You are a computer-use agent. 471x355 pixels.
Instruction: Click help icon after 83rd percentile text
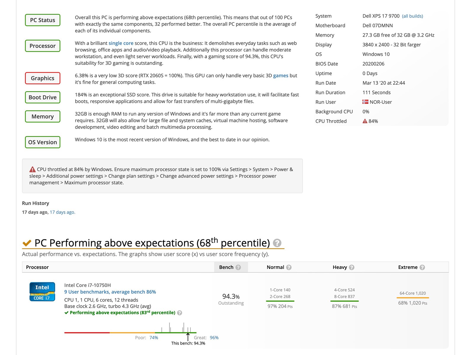180,313
